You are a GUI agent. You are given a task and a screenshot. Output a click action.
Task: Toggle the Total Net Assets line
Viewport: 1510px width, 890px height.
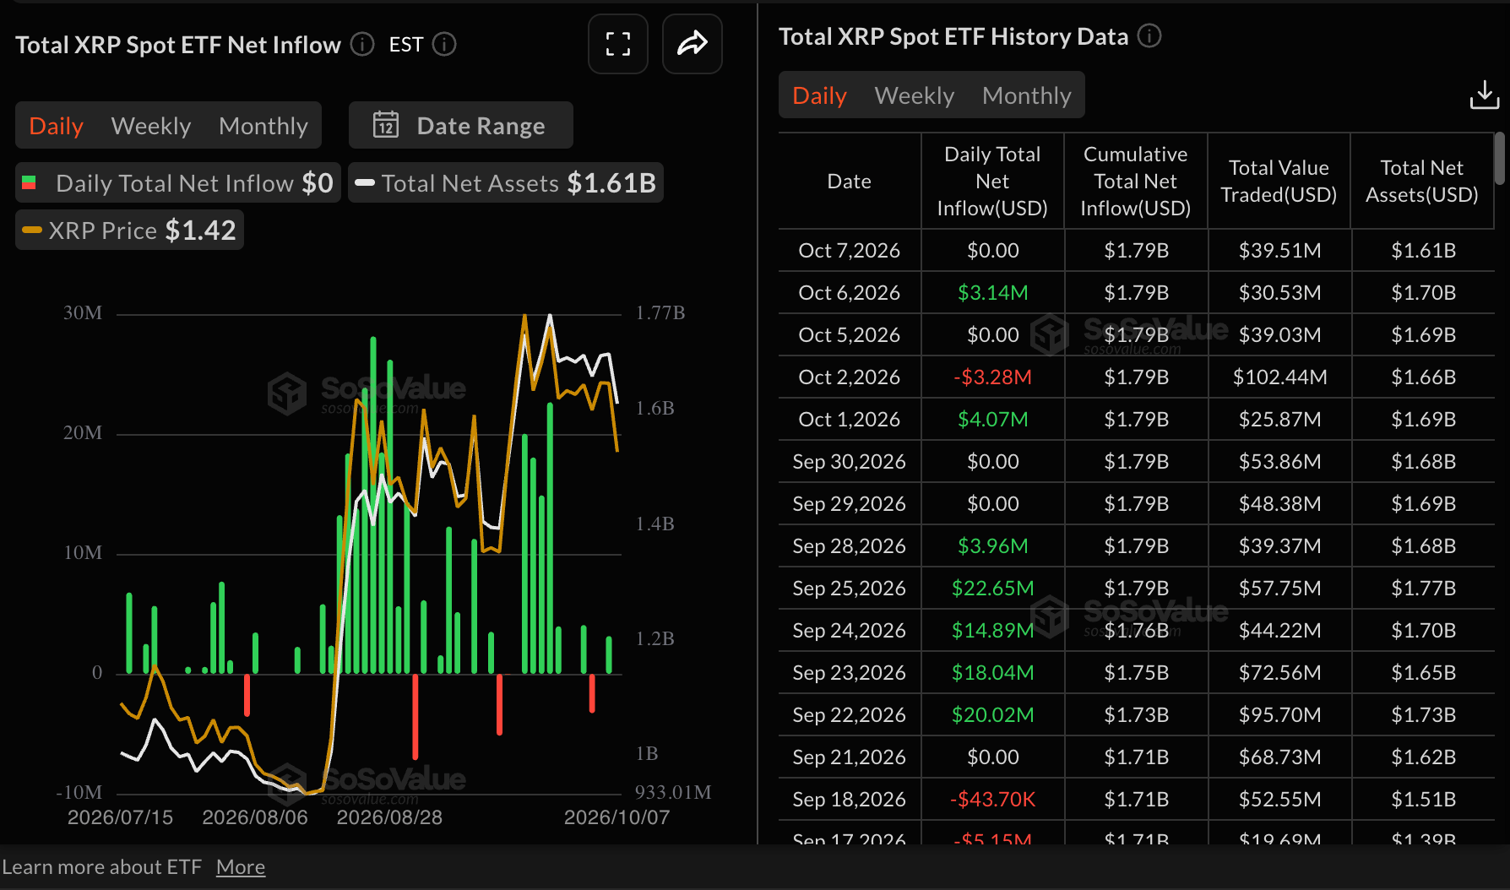pyautogui.click(x=506, y=182)
